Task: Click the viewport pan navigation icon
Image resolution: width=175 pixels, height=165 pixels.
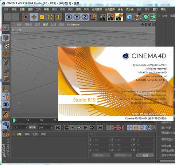Action: tap(142, 24)
